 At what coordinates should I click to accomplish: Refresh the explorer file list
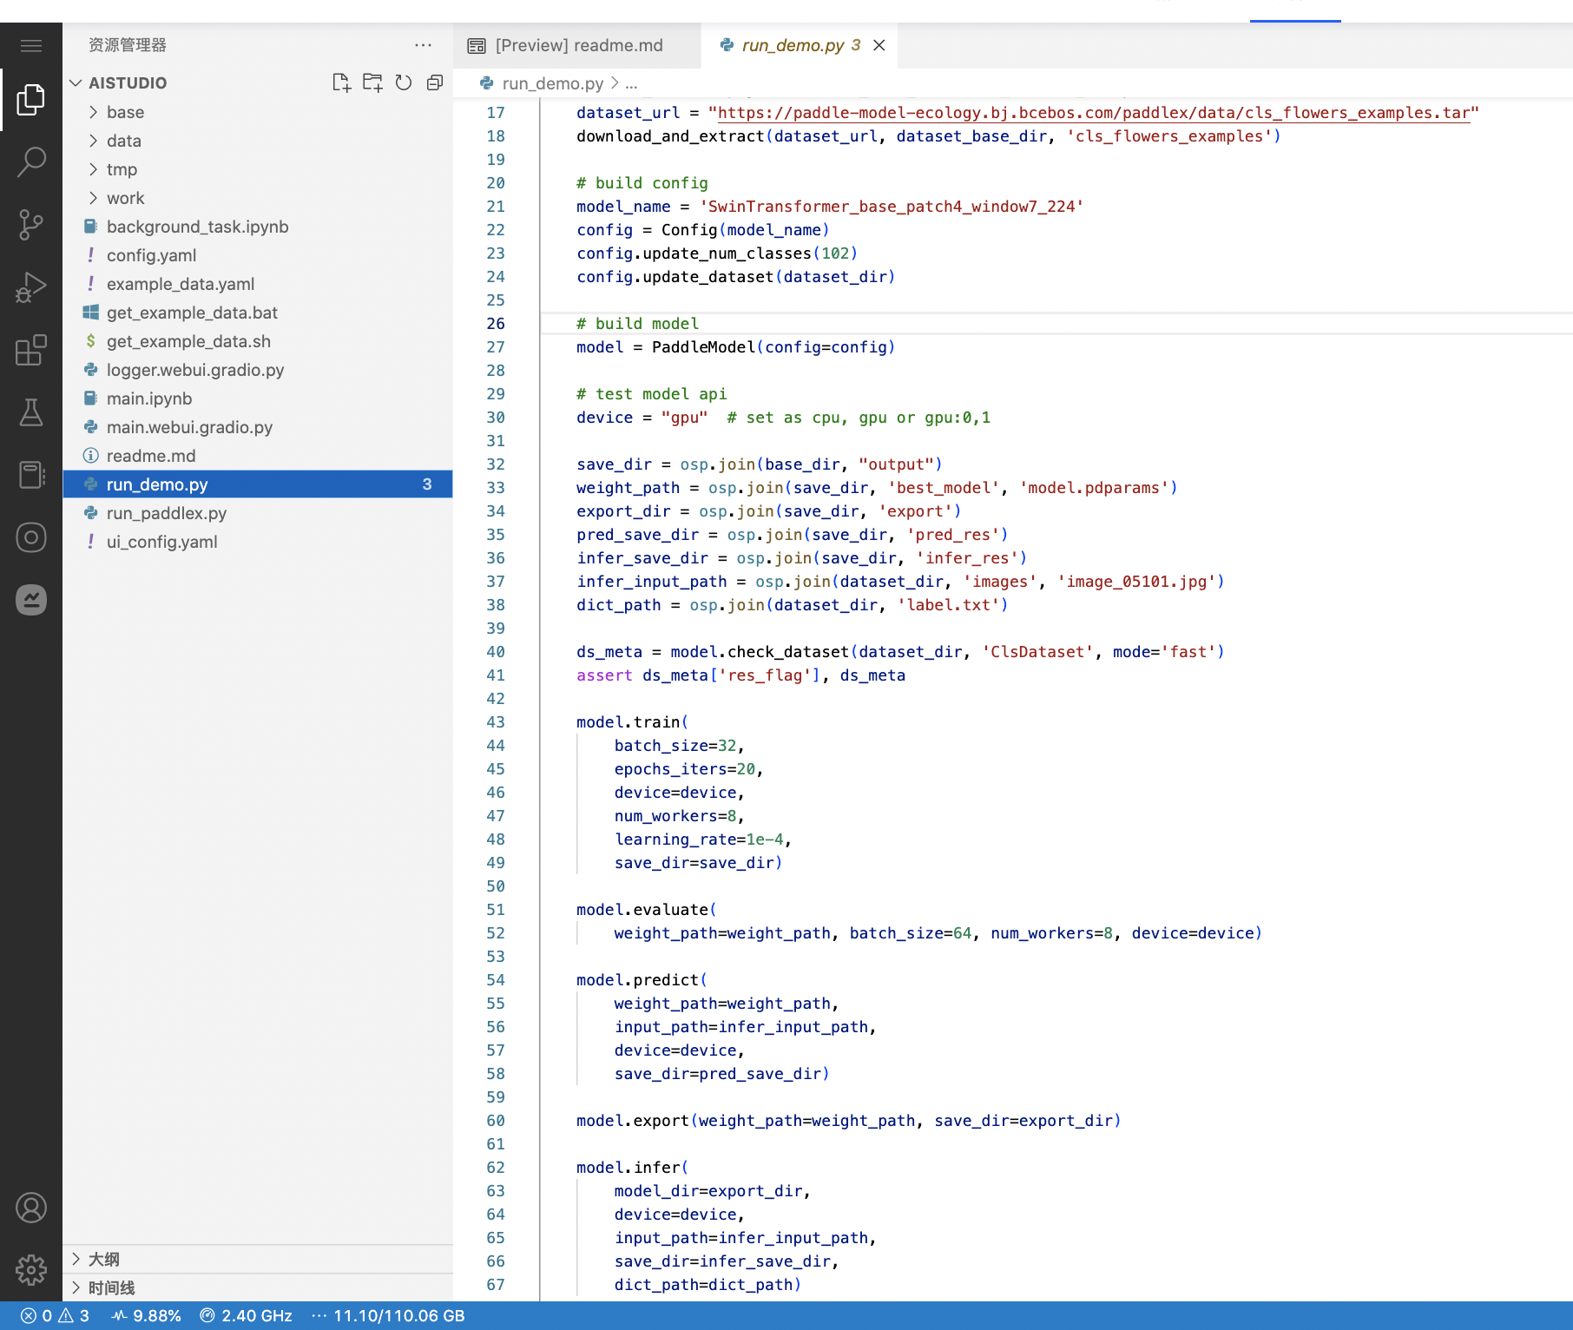click(404, 82)
